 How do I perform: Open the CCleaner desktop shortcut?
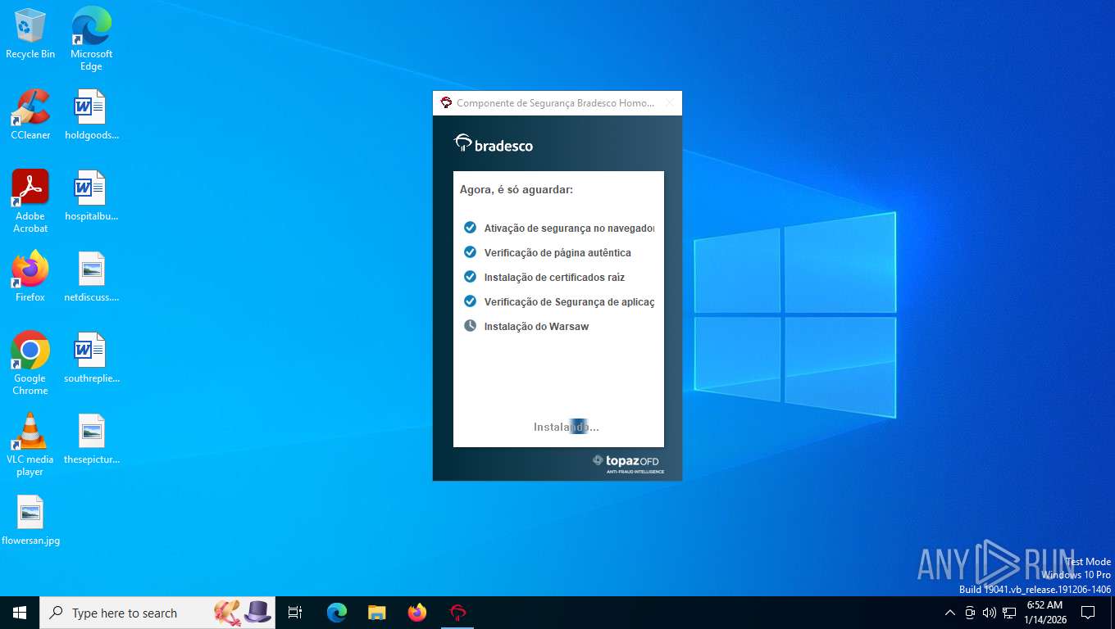click(x=30, y=115)
